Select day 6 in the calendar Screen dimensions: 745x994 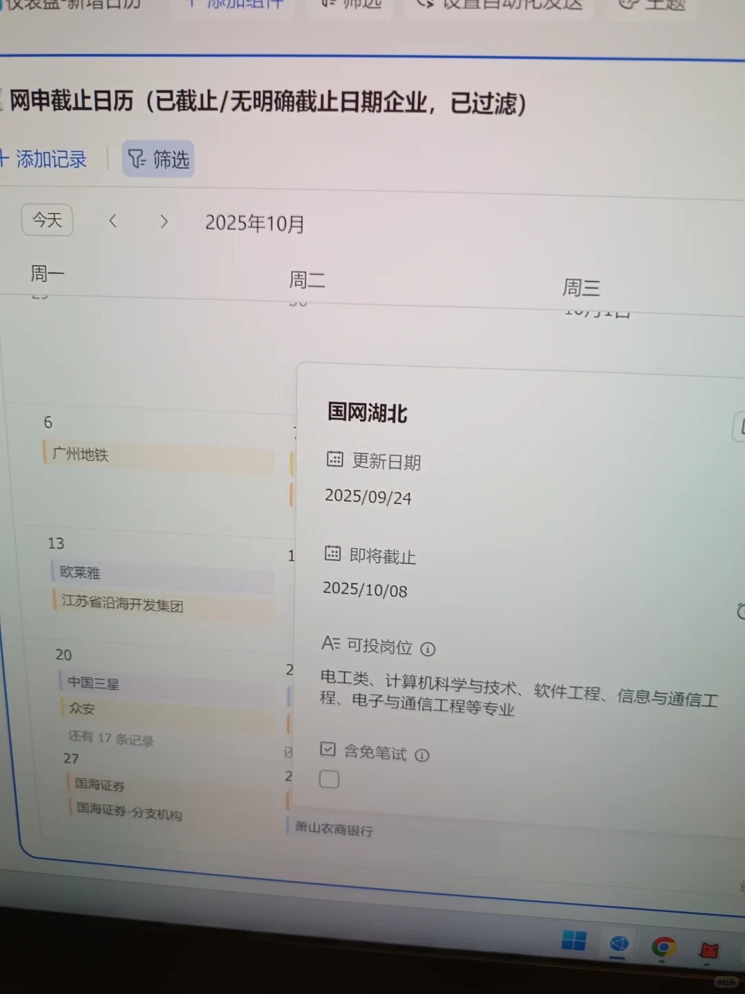48,422
